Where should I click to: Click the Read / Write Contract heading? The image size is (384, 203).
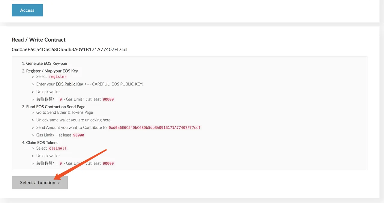pos(39,40)
